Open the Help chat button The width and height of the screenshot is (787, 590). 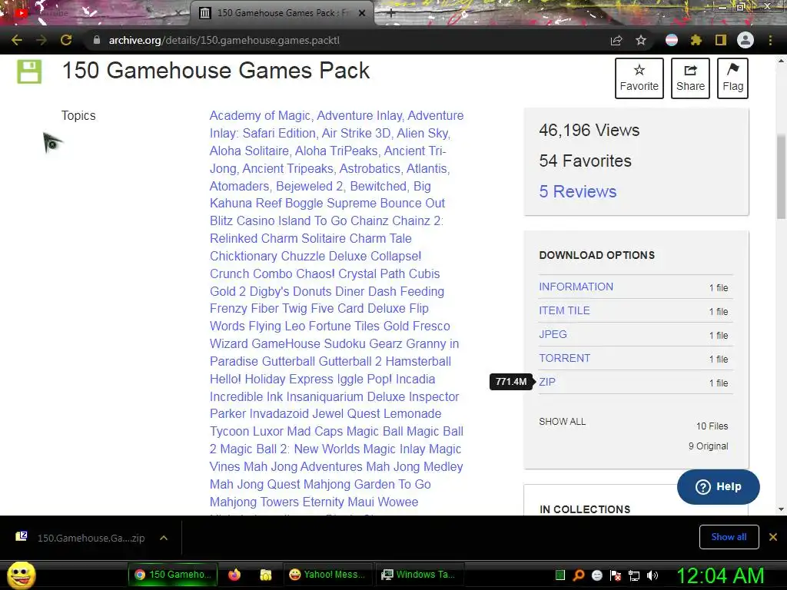click(719, 486)
